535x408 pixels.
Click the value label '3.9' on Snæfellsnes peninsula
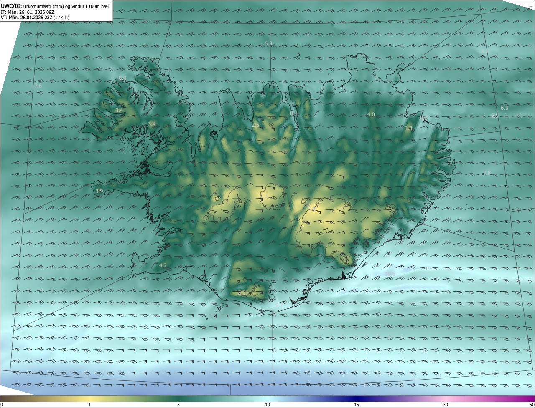(99, 191)
